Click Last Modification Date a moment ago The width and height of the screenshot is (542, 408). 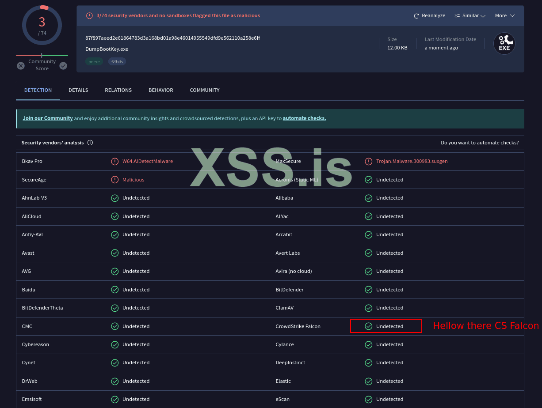[x=441, y=48]
